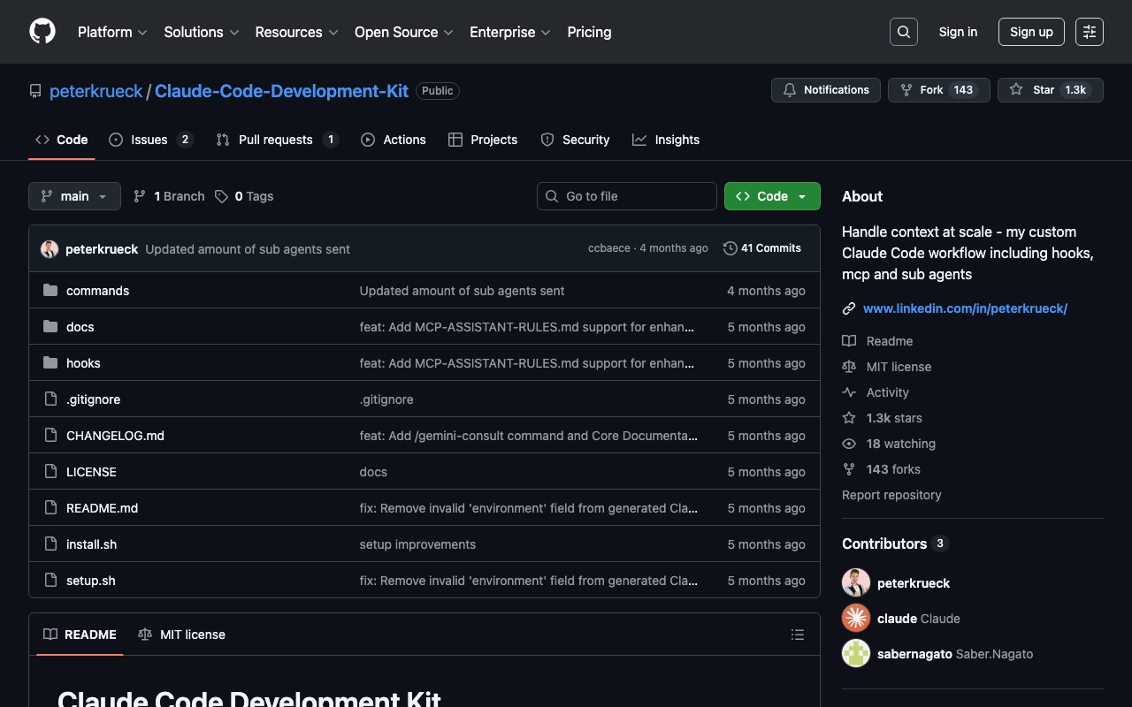Focus the Go to file field

pyautogui.click(x=627, y=196)
